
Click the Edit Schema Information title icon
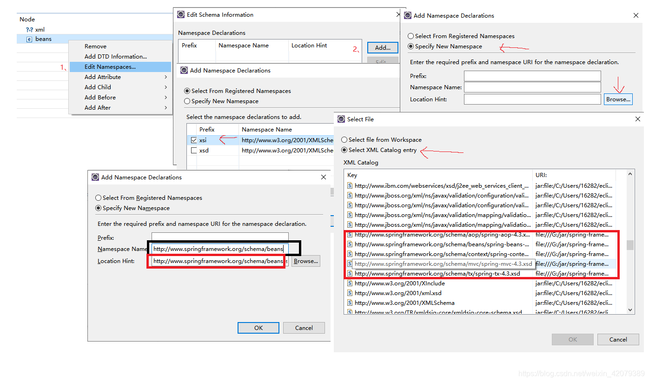181,14
